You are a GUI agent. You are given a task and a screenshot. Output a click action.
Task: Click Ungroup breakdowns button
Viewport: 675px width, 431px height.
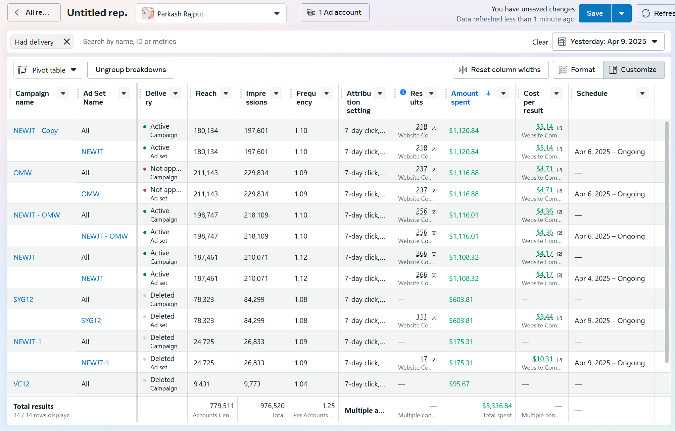(131, 70)
